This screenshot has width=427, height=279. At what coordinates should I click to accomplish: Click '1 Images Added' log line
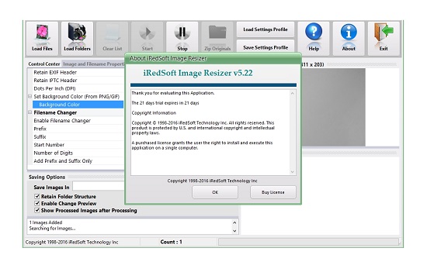coord(46,222)
